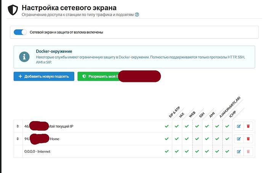
Task: Click the AJAM,WebRTC,ARI column header
Action: click(x=230, y=107)
